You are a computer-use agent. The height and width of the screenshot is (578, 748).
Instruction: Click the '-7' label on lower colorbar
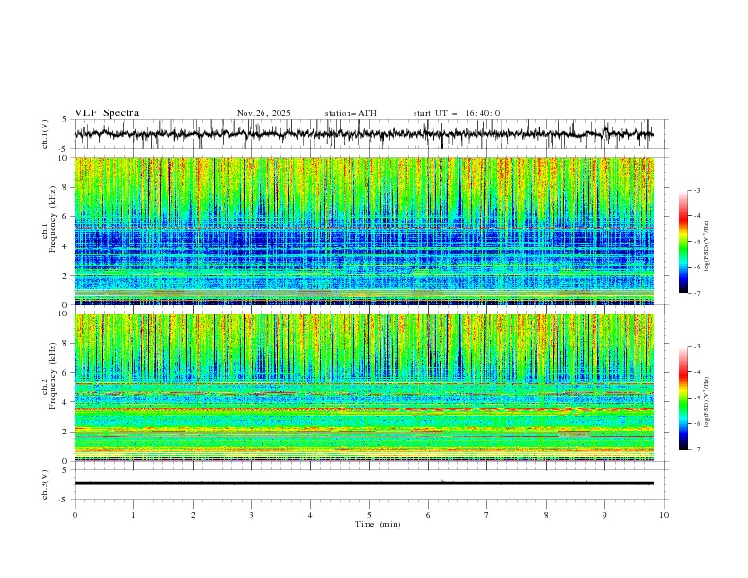coord(696,450)
